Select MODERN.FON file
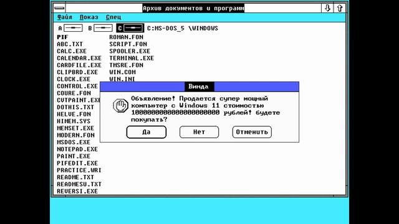The image size is (399, 224). click(x=75, y=135)
